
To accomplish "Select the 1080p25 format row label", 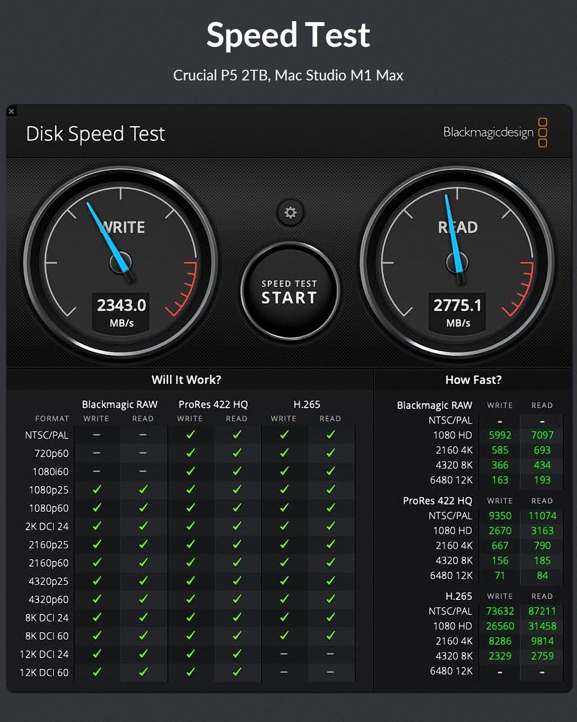I will pyautogui.click(x=49, y=490).
